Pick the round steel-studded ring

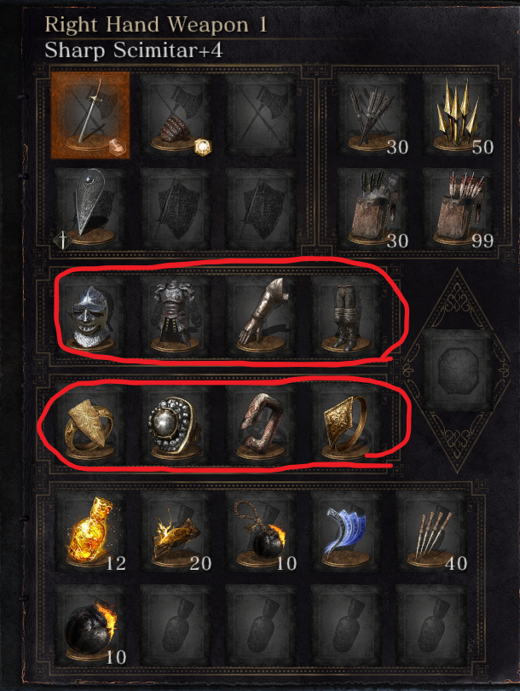click(176, 423)
